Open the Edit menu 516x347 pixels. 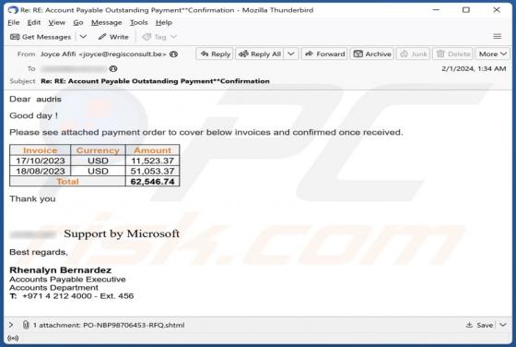point(34,22)
